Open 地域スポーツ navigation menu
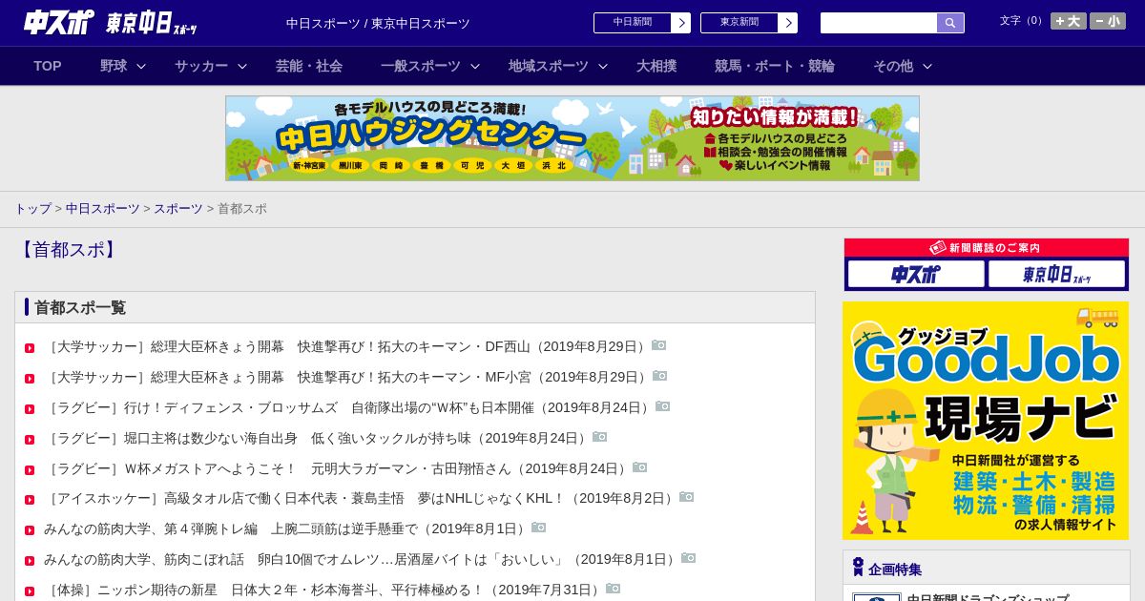The image size is (1145, 601). [549, 66]
